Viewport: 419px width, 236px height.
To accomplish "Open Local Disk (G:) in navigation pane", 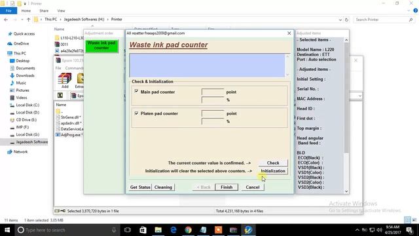I will (x=27, y=134).
